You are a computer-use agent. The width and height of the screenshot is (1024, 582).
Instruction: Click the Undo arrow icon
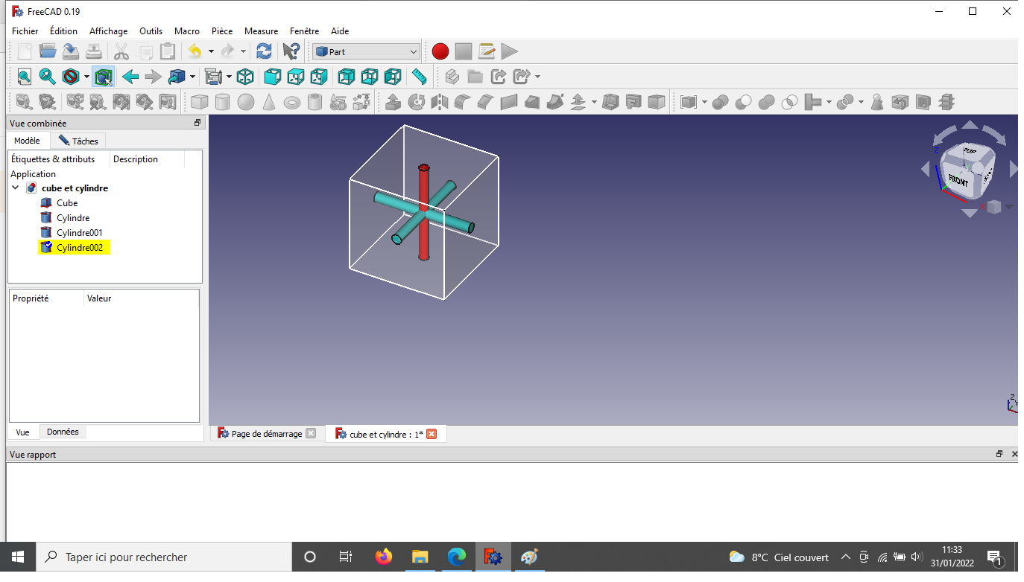(195, 51)
